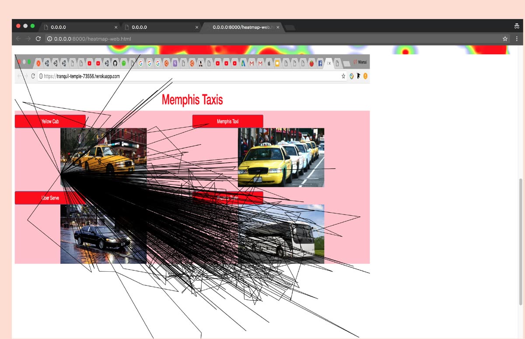Click the GitHub tab in the embedded browser screenshot
Image resolution: width=525 pixels, height=339 pixels.
(115, 63)
